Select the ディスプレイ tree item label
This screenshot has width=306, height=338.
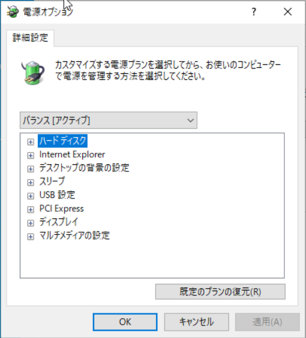pos(58,222)
